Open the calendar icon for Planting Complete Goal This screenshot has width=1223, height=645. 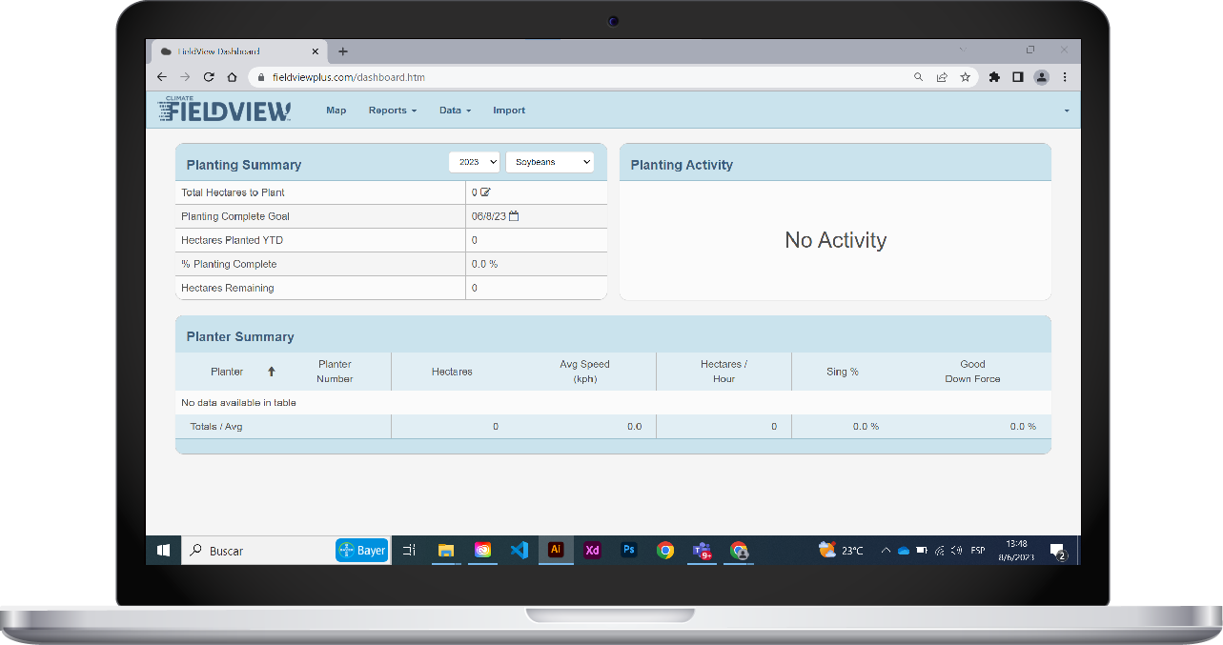click(x=514, y=216)
